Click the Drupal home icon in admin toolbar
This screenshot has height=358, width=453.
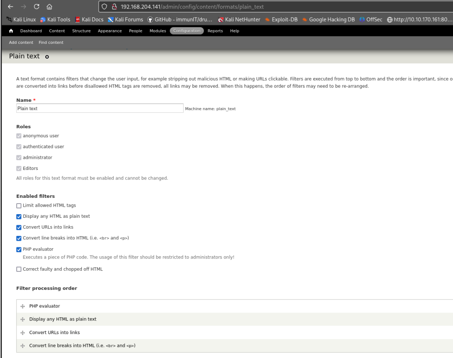11,31
